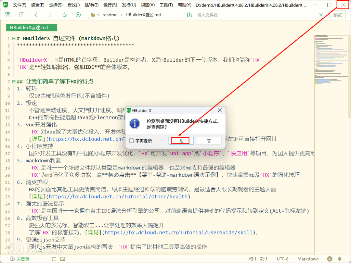
Task: Change the UTF-8 encoding in the status bar
Action: (x=282, y=259)
